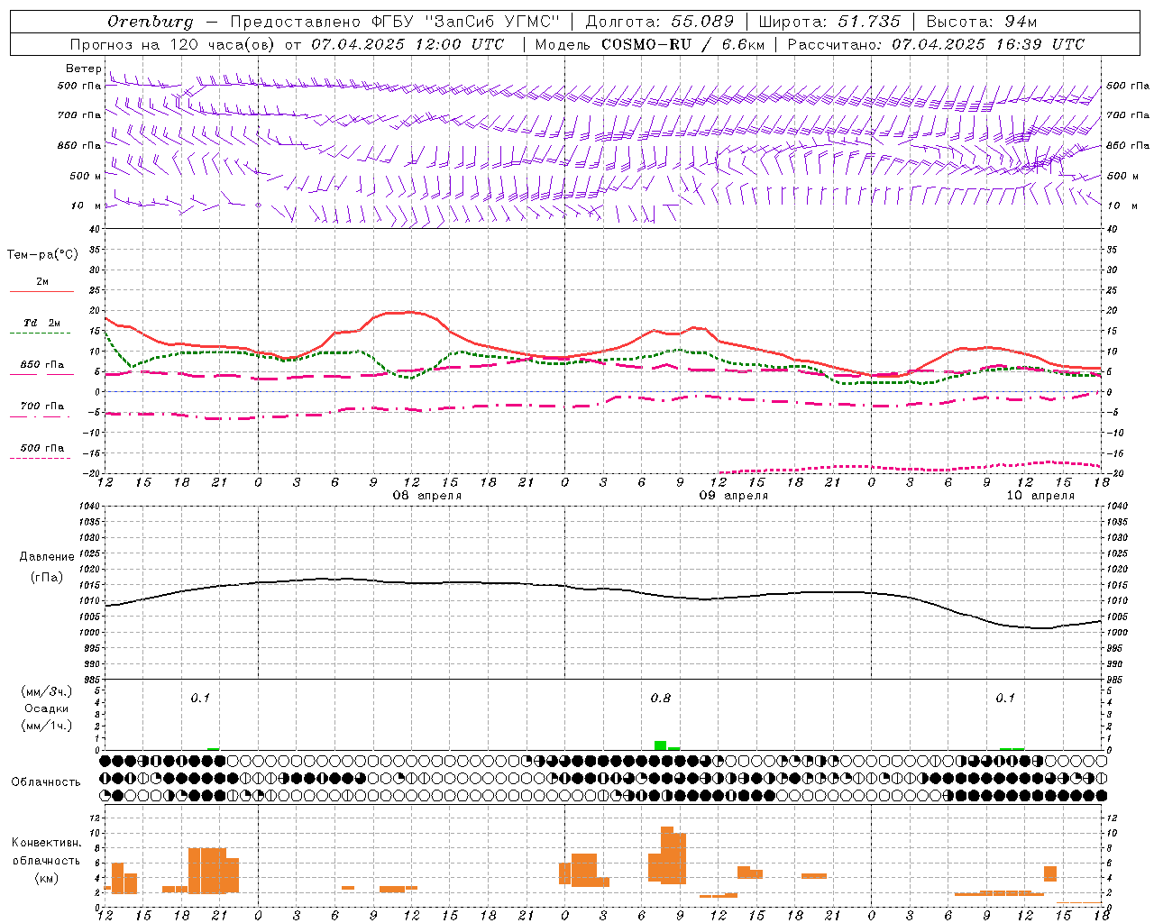Click the right-side "10 м" wind level label
Image resolution: width=1154 pixels, height=923 pixels.
pos(1122,206)
